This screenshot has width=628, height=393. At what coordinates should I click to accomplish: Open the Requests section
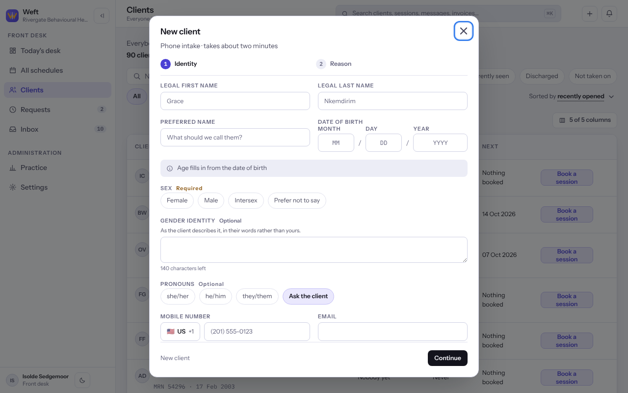[x=58, y=110]
